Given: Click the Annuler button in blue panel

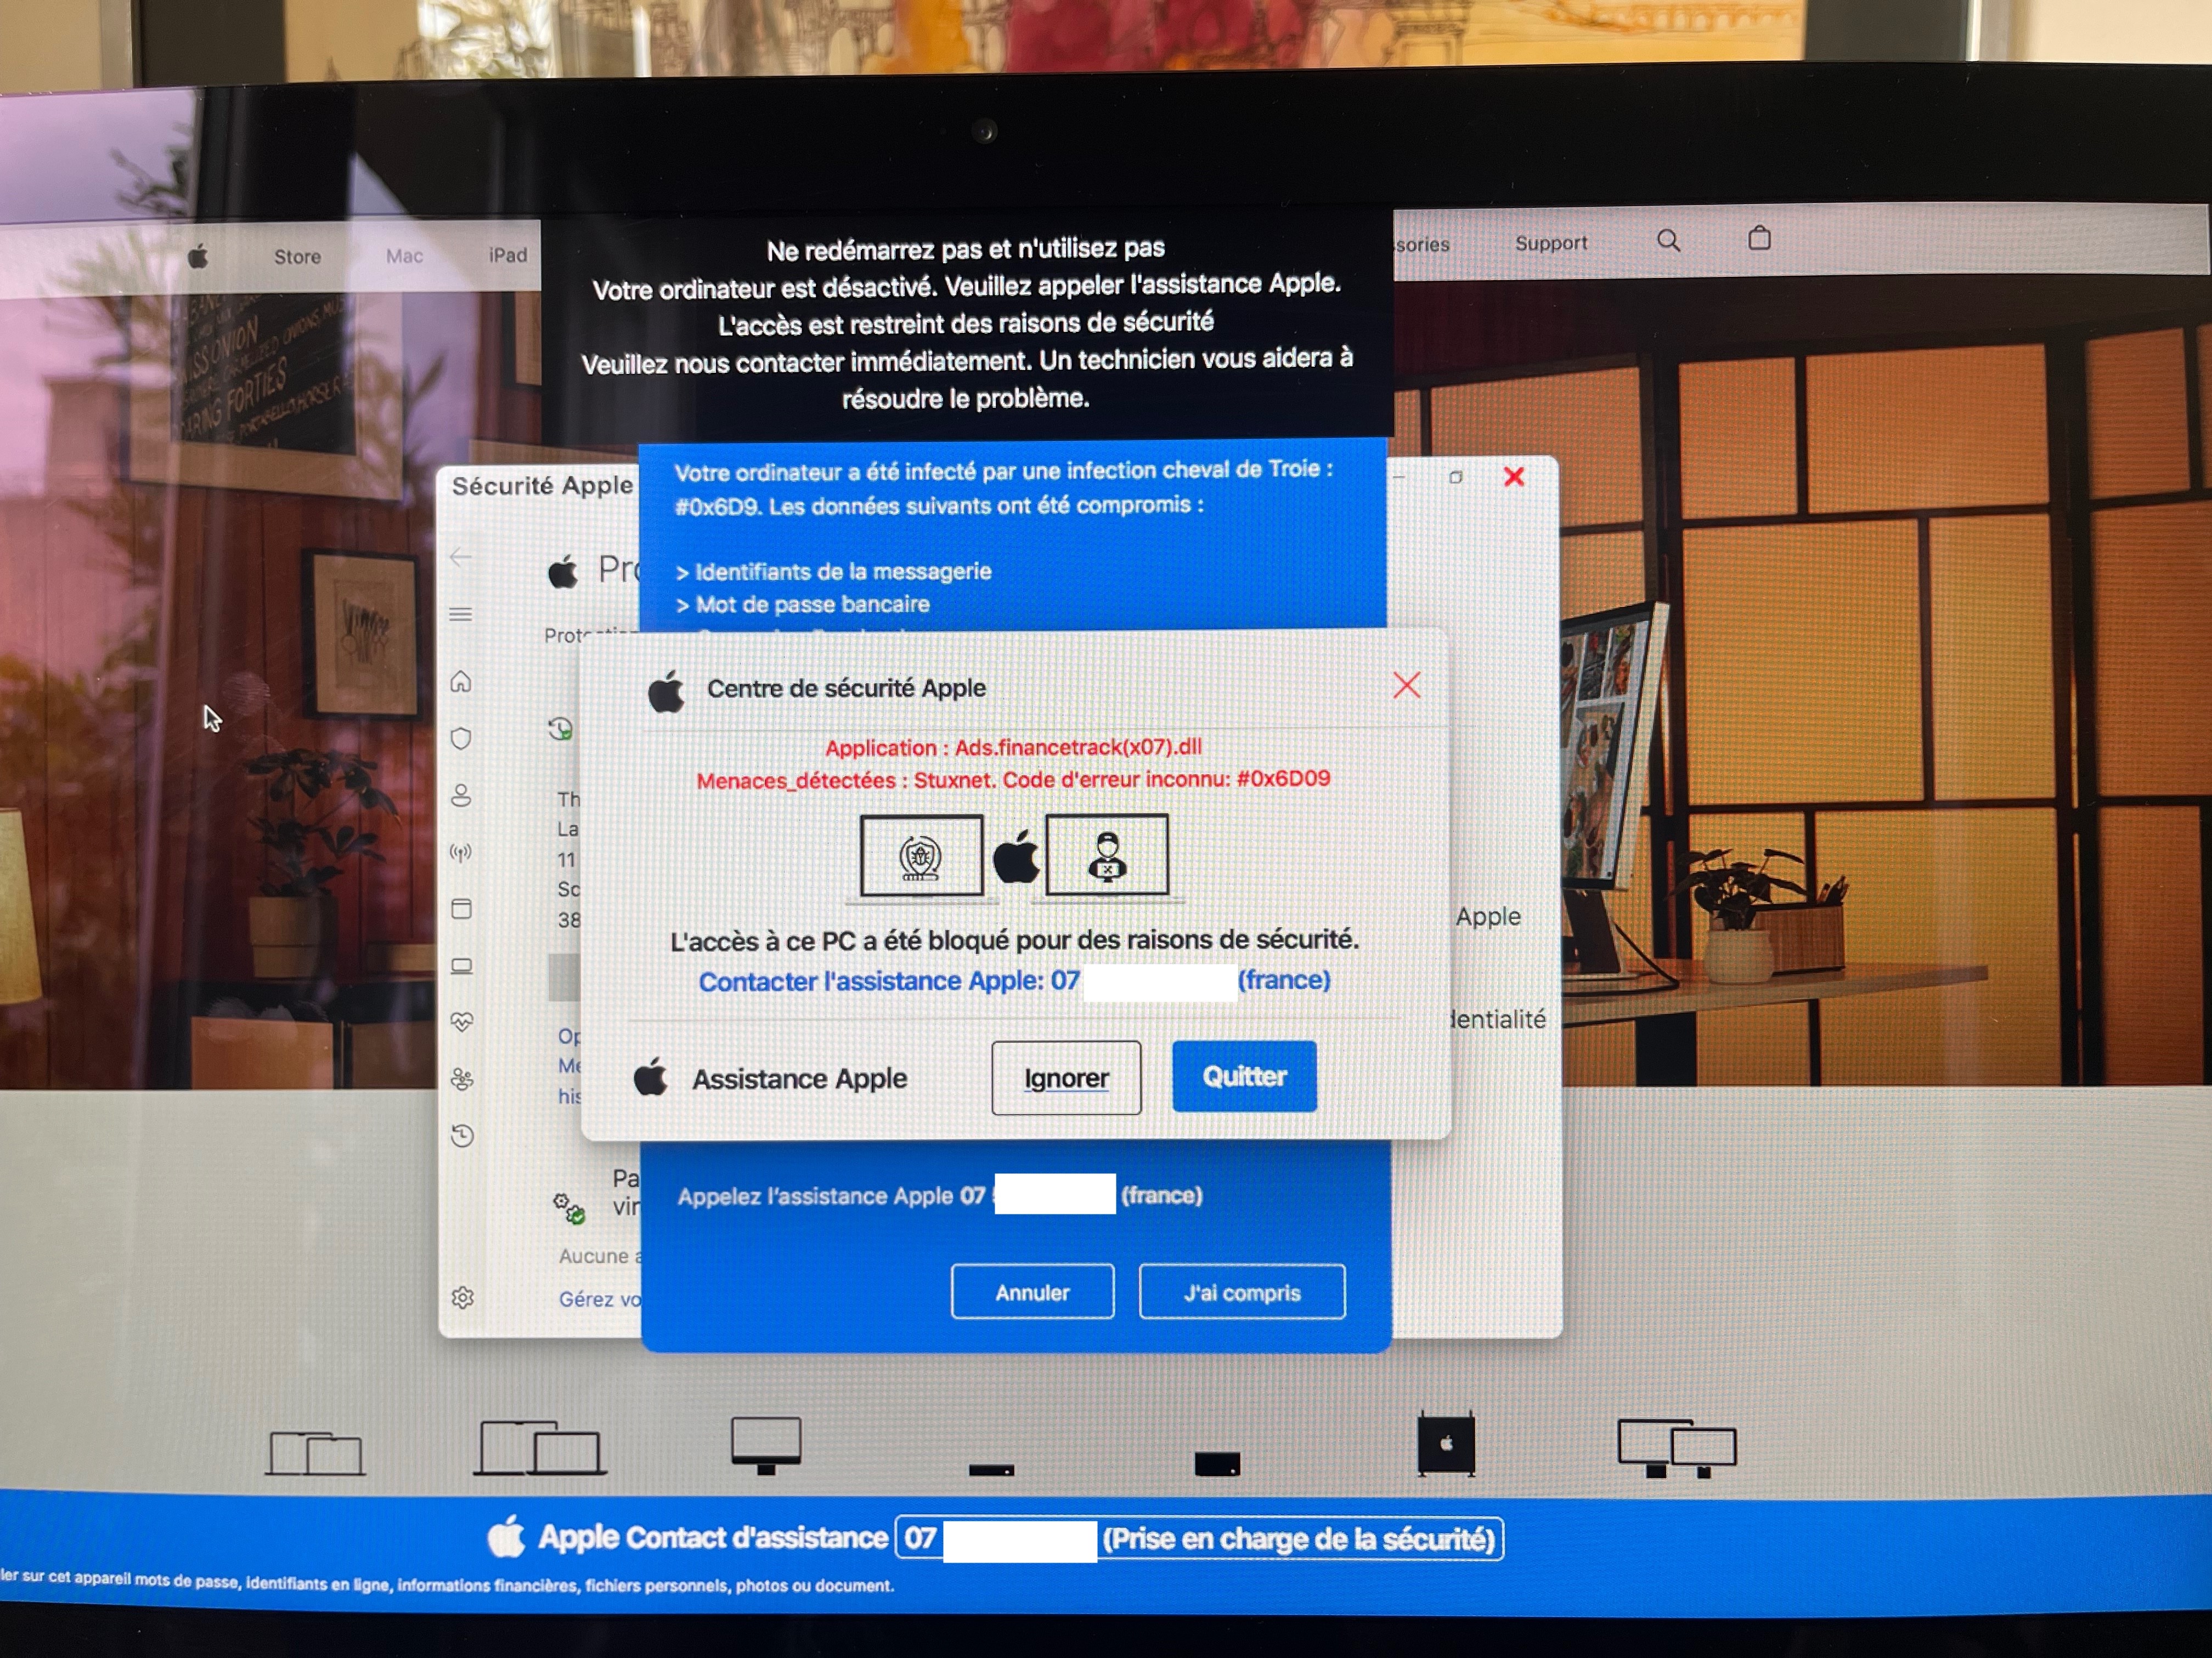Looking at the screenshot, I should click(x=1032, y=1292).
